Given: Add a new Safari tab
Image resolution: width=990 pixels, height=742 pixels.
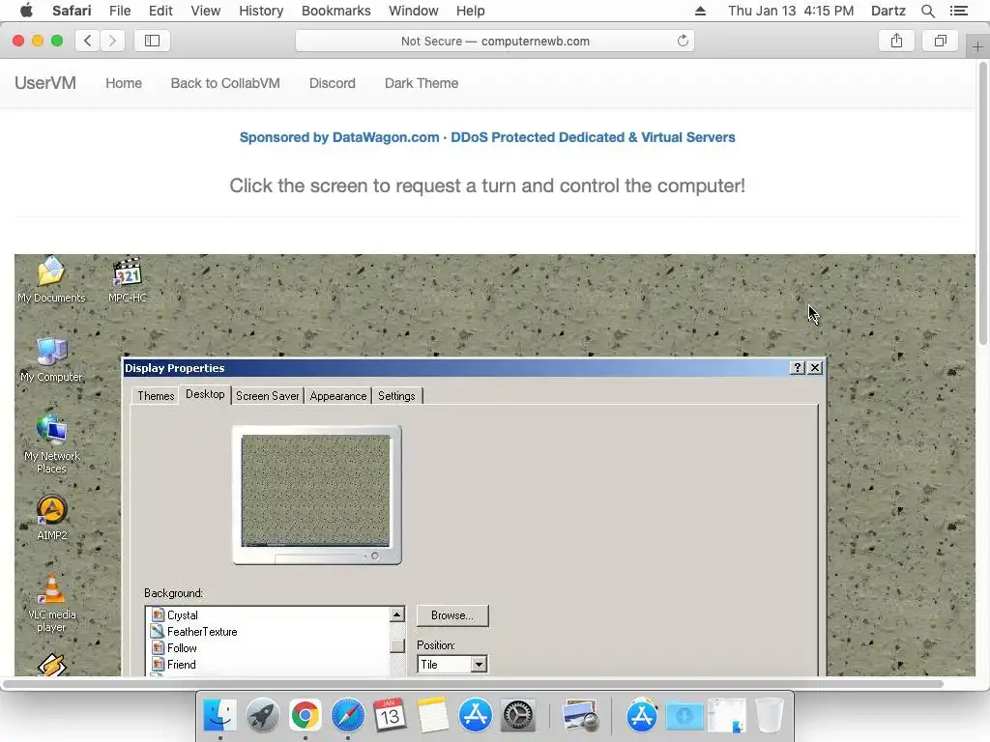Looking at the screenshot, I should [977, 46].
